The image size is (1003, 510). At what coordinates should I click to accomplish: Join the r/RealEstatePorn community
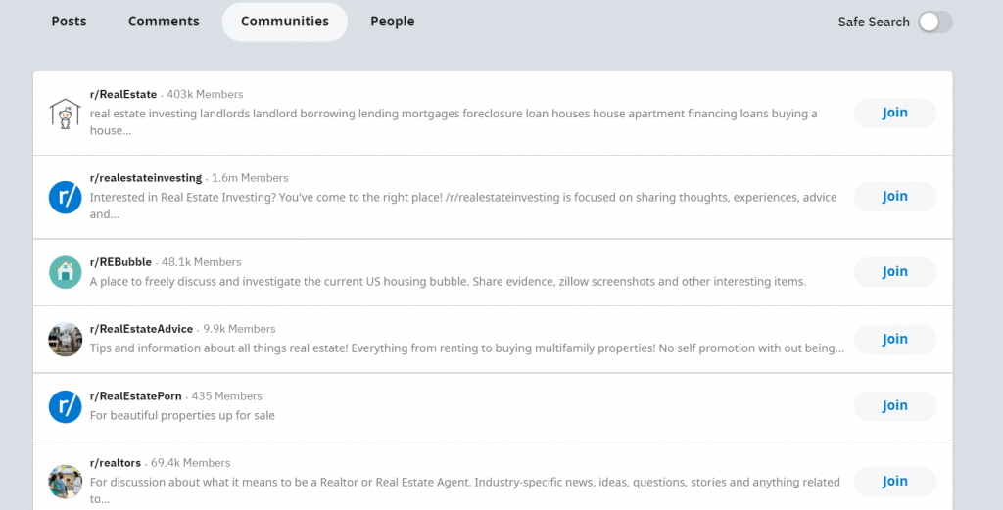point(894,405)
